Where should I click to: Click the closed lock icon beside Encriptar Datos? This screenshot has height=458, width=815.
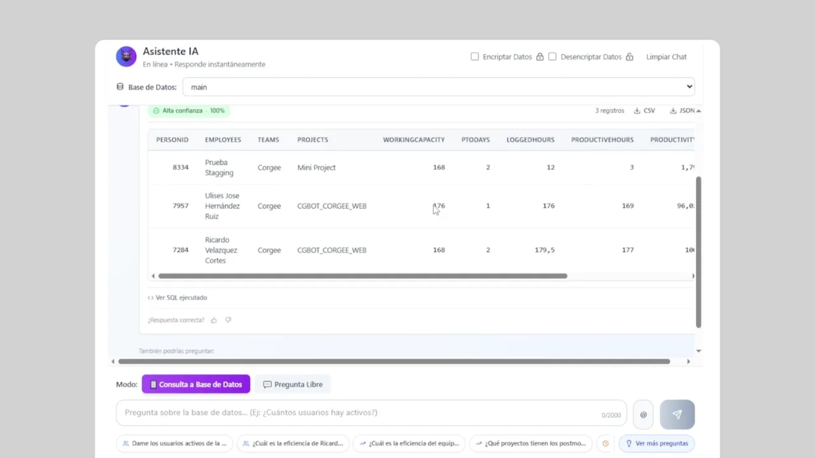click(540, 57)
